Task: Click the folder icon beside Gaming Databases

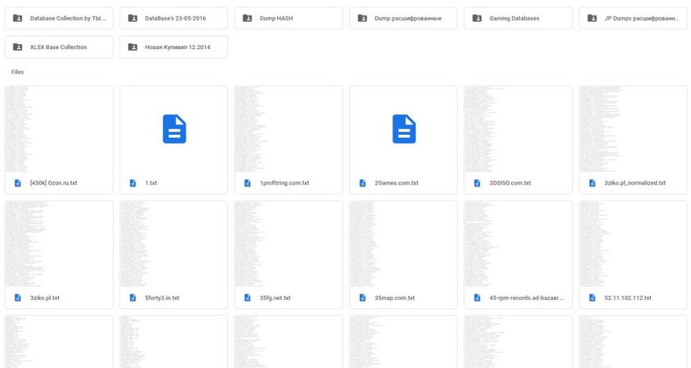Action: click(x=477, y=18)
